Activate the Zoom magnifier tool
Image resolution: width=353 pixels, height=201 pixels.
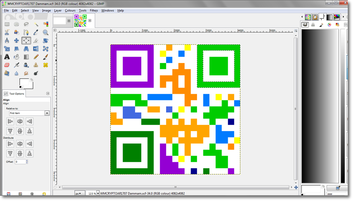coord(45,32)
